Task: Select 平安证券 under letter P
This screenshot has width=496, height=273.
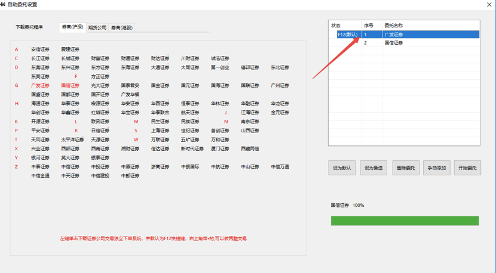Action: click(40, 131)
